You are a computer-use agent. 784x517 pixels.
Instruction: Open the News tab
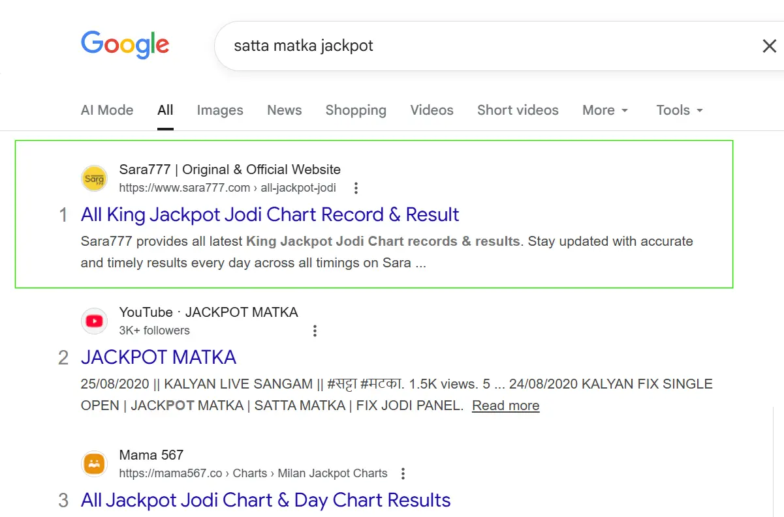pos(284,110)
